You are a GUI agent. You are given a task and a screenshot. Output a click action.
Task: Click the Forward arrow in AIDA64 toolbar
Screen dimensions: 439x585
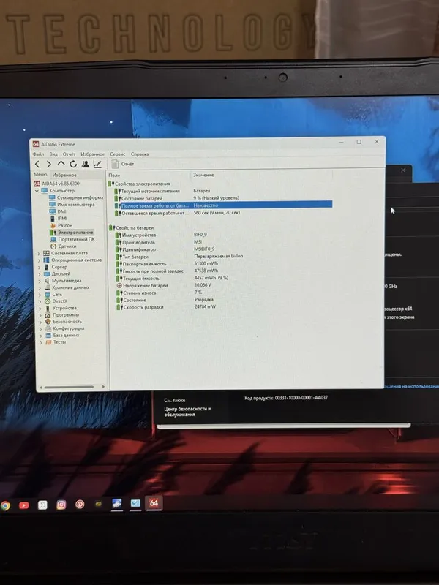(x=48, y=164)
